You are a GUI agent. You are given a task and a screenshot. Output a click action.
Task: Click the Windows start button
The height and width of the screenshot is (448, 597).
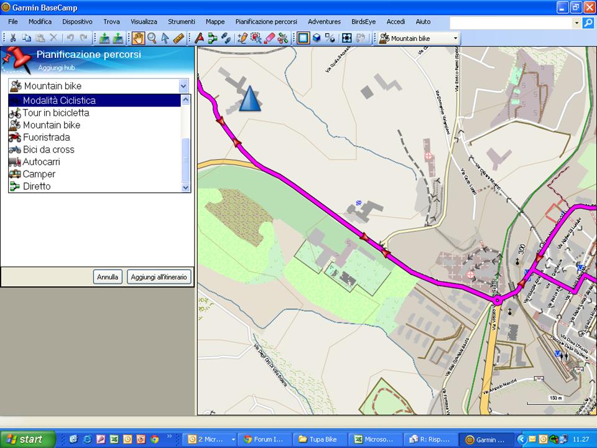(x=27, y=439)
